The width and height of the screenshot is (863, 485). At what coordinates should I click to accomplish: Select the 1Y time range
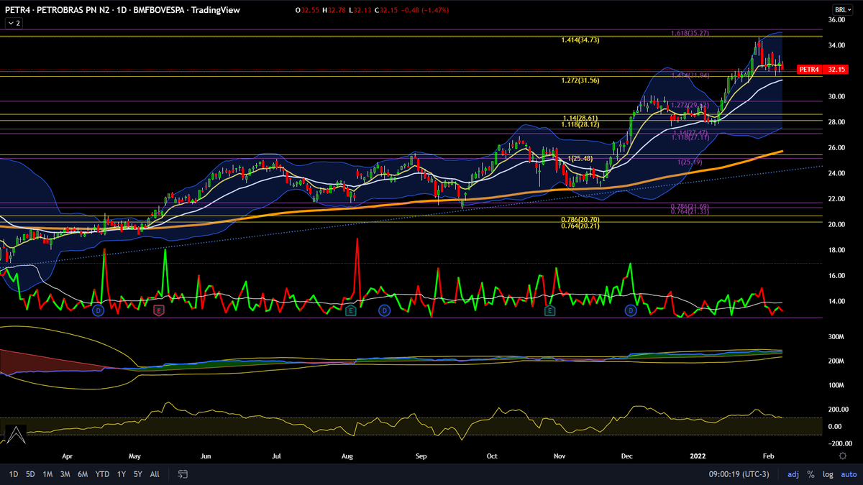121,474
